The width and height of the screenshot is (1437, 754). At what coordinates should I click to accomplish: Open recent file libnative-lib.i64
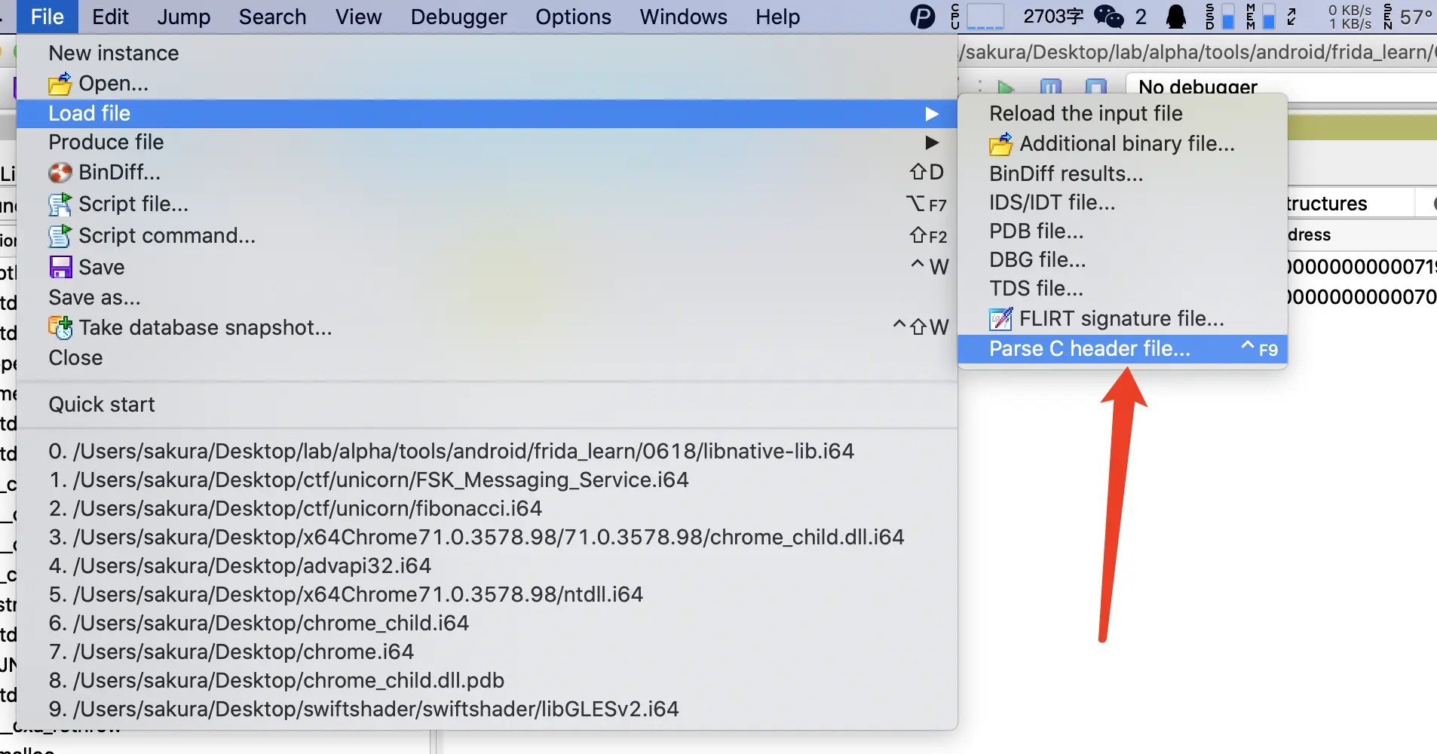(487, 452)
